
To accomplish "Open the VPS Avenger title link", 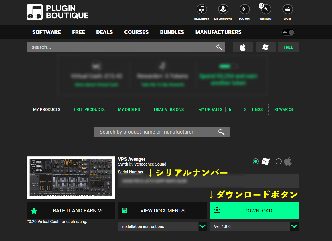I will click(132, 159).
